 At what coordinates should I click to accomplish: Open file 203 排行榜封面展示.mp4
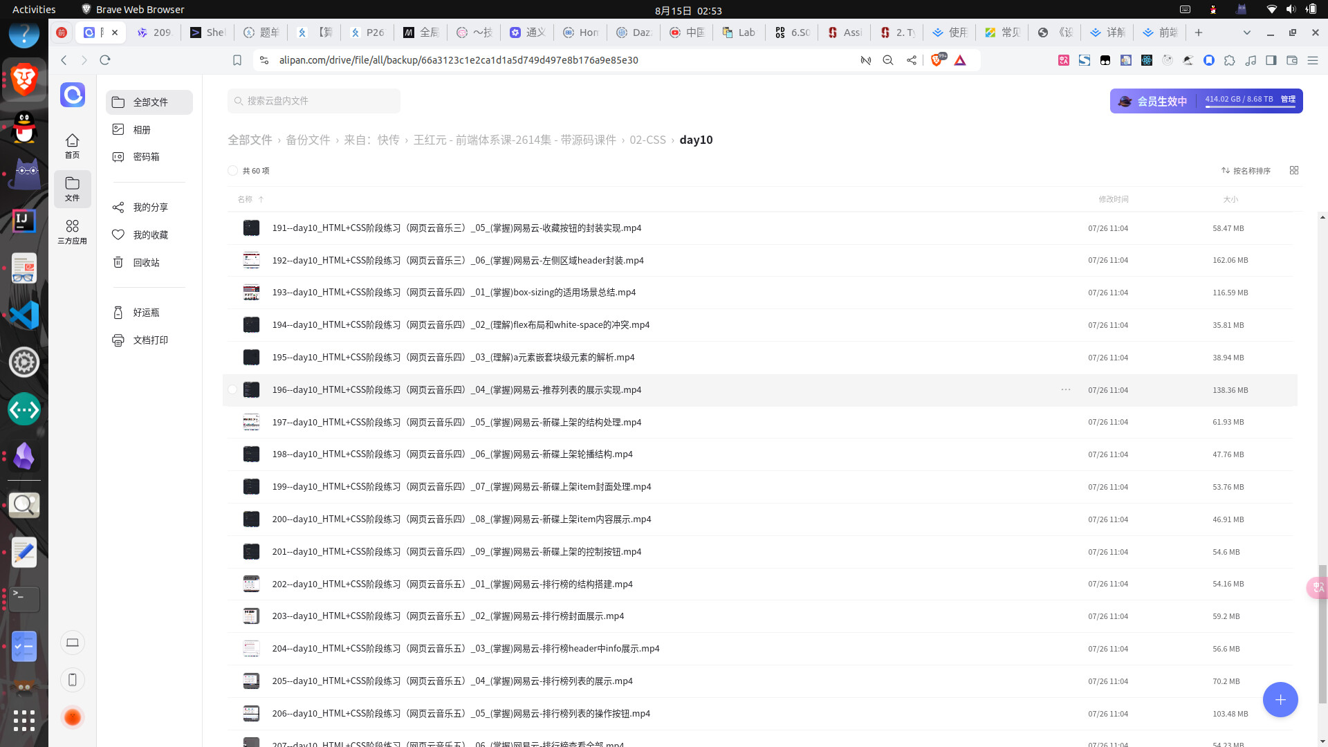448,616
